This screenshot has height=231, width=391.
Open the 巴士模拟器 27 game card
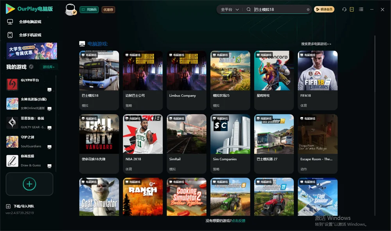pos(274,144)
